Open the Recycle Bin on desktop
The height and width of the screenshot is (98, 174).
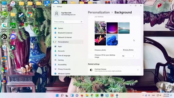point(4,48)
